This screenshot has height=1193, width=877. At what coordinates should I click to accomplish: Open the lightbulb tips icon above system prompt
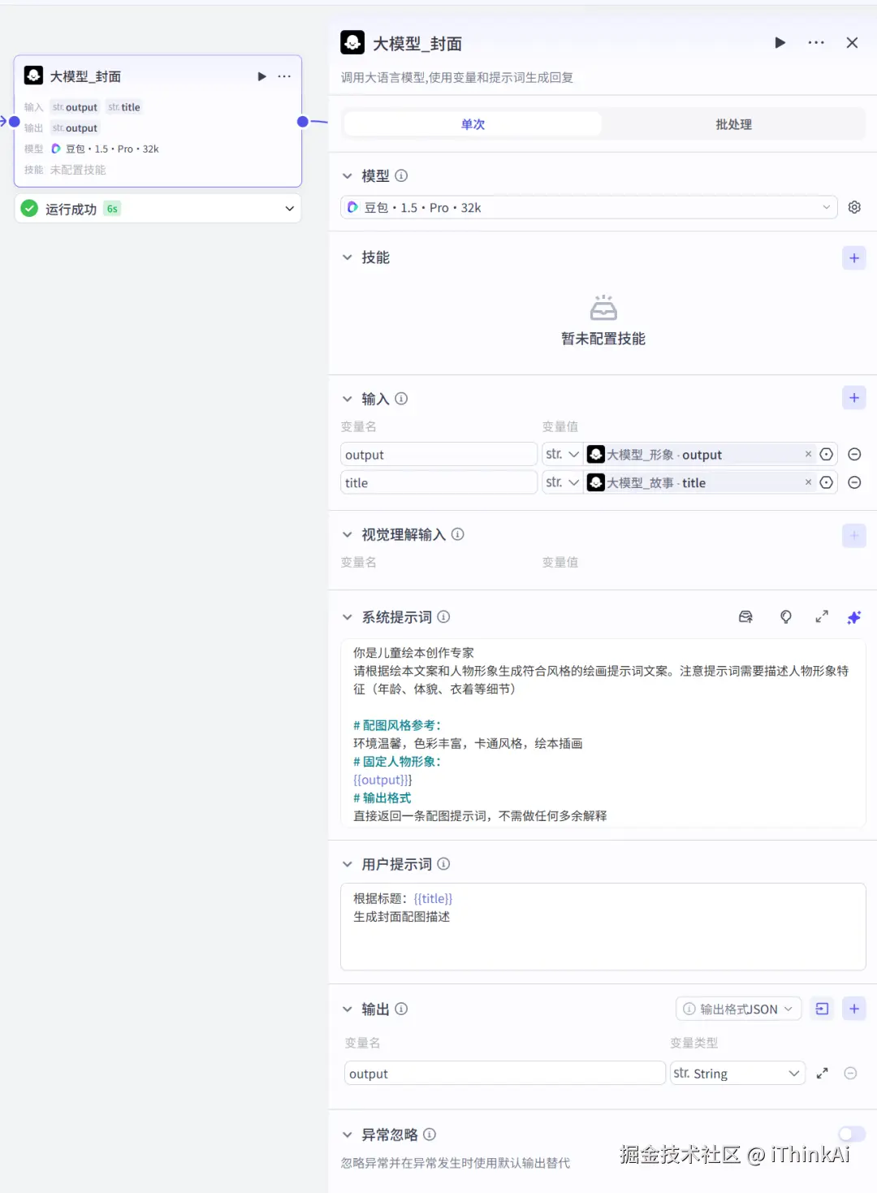(785, 616)
